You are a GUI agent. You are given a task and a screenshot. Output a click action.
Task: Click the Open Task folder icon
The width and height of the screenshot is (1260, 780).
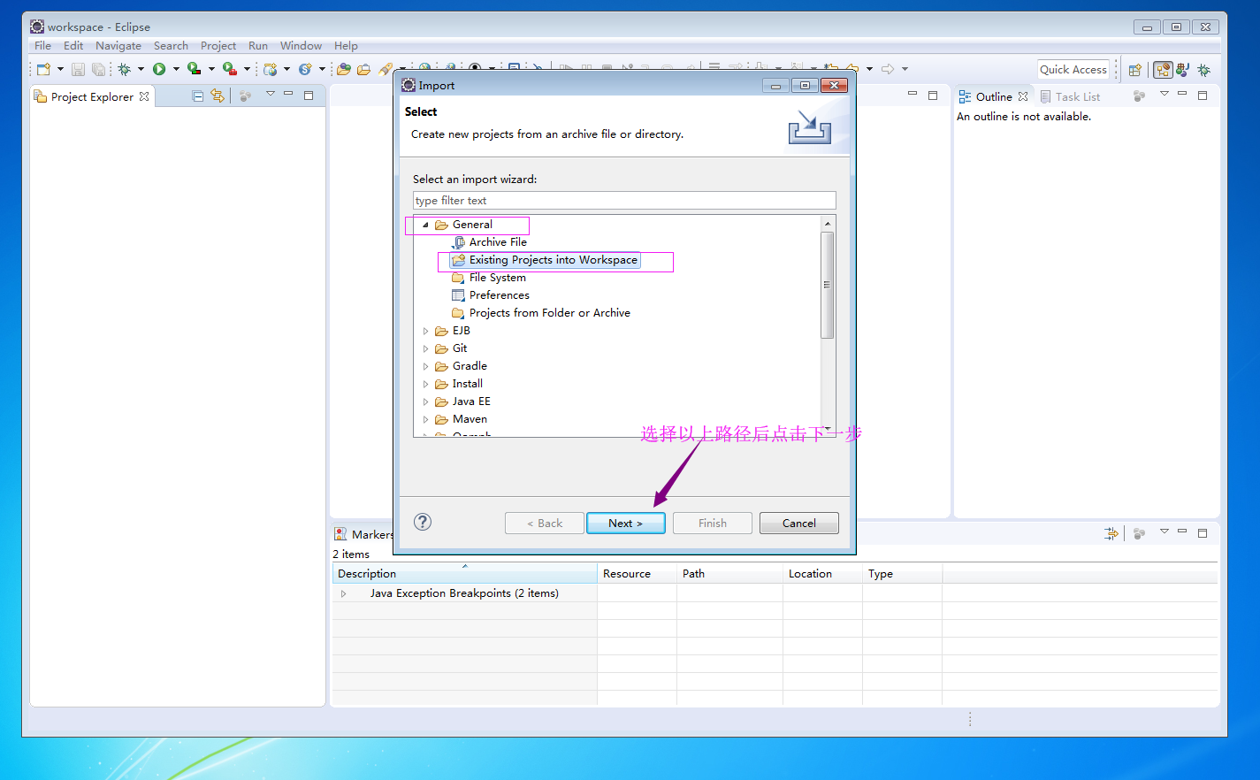coord(363,69)
